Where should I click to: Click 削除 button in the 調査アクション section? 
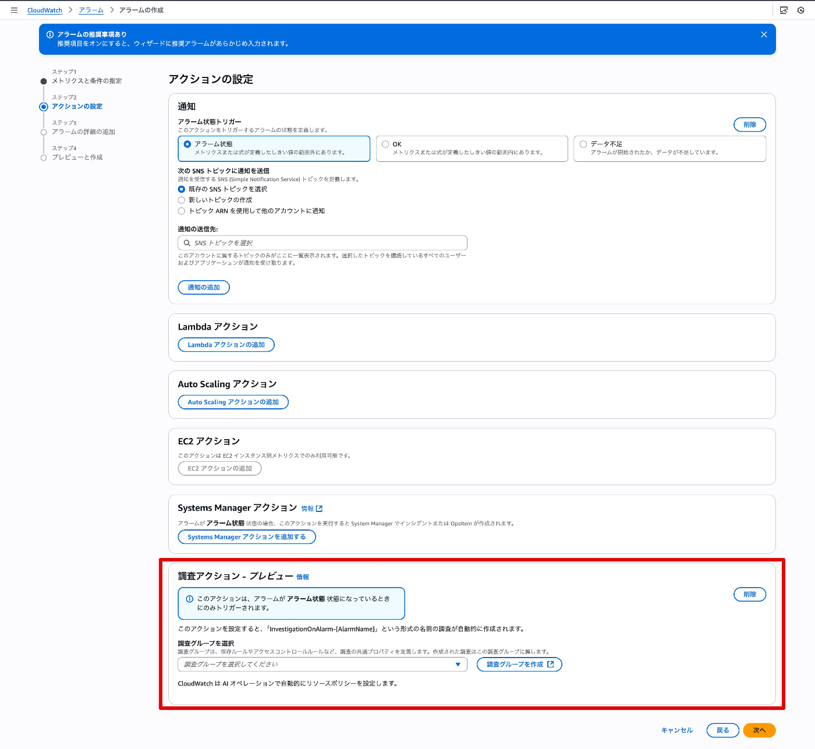pyautogui.click(x=750, y=595)
